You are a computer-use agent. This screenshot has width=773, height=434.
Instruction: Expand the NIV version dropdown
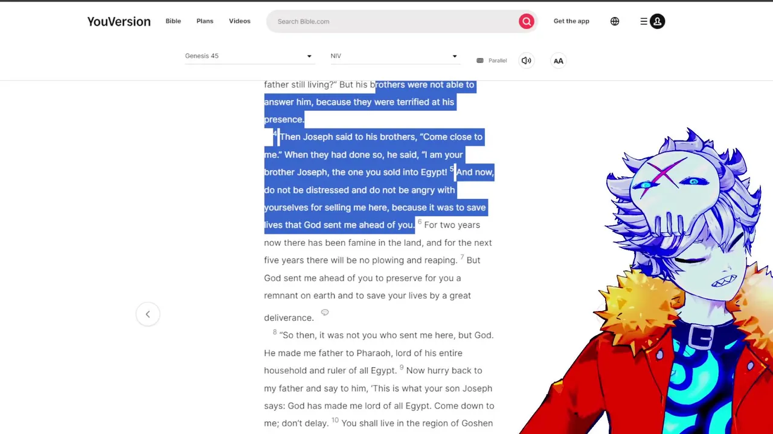click(x=394, y=56)
